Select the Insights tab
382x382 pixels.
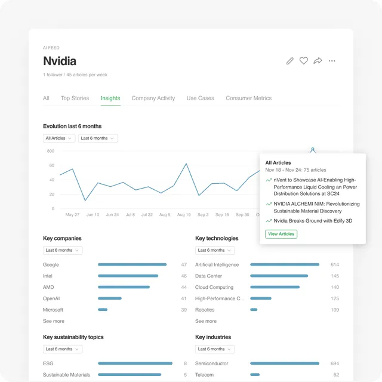coord(110,98)
